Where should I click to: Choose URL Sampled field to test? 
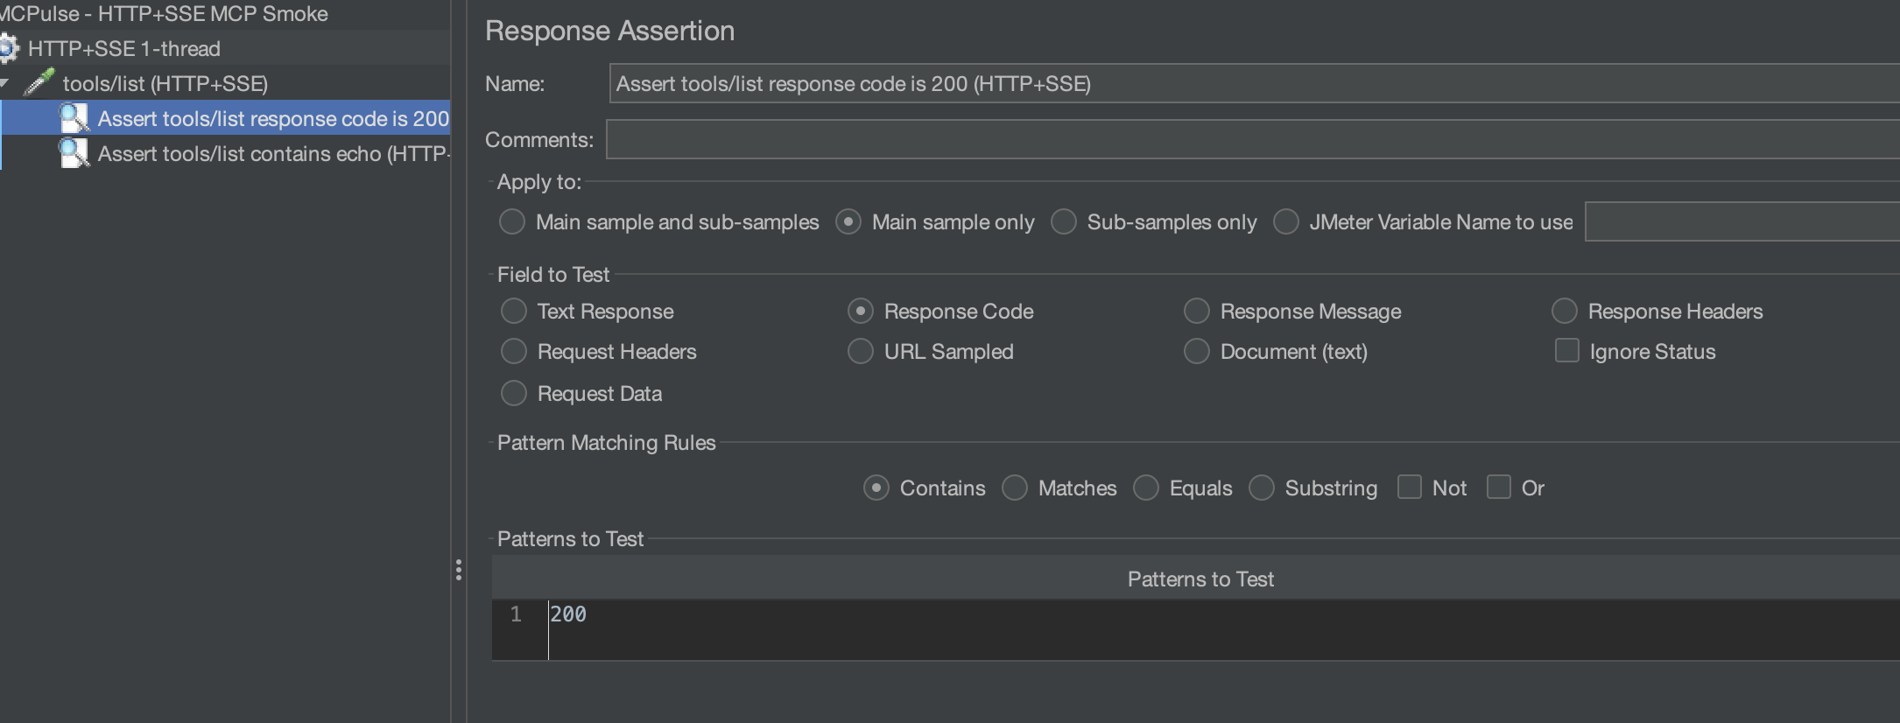point(861,351)
